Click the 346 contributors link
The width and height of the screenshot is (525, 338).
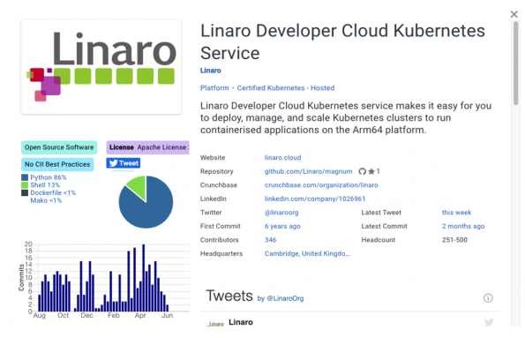pos(270,240)
